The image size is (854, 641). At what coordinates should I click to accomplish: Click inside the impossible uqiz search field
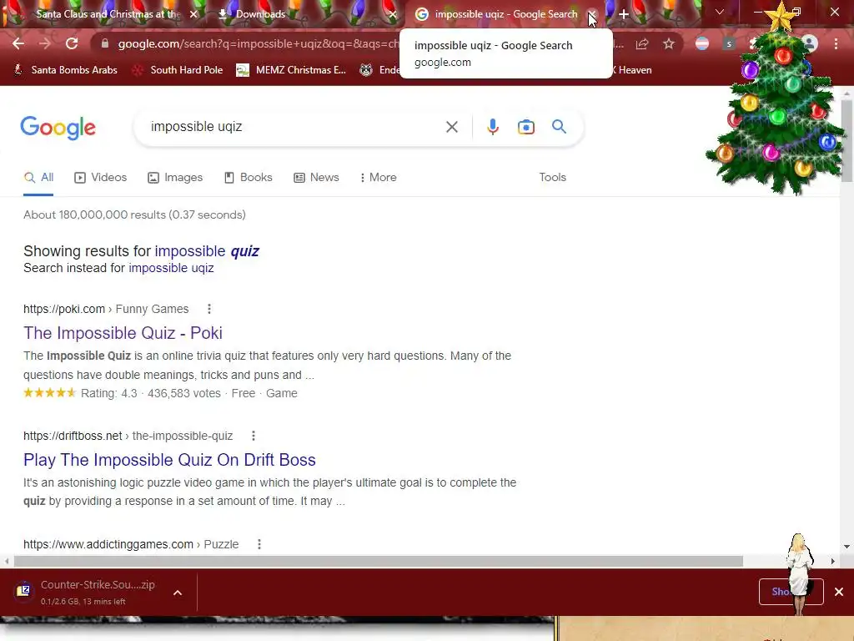coord(294,127)
